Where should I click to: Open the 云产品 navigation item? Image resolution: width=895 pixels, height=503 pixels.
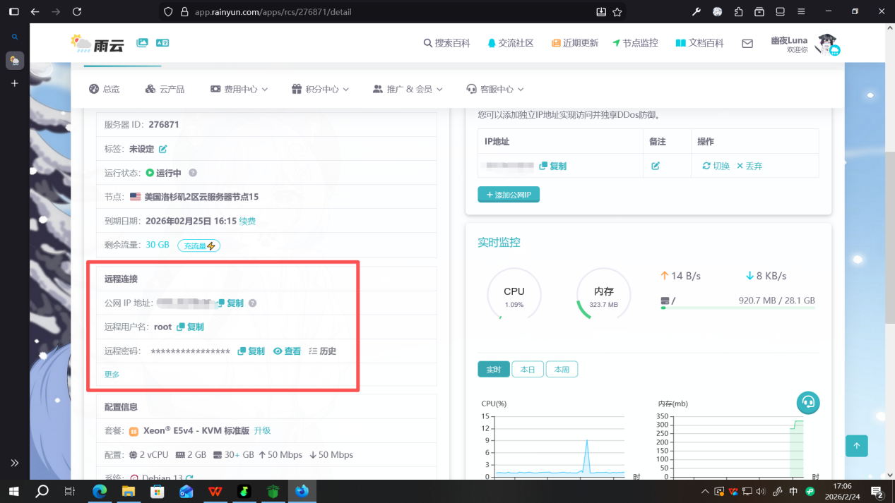[165, 90]
